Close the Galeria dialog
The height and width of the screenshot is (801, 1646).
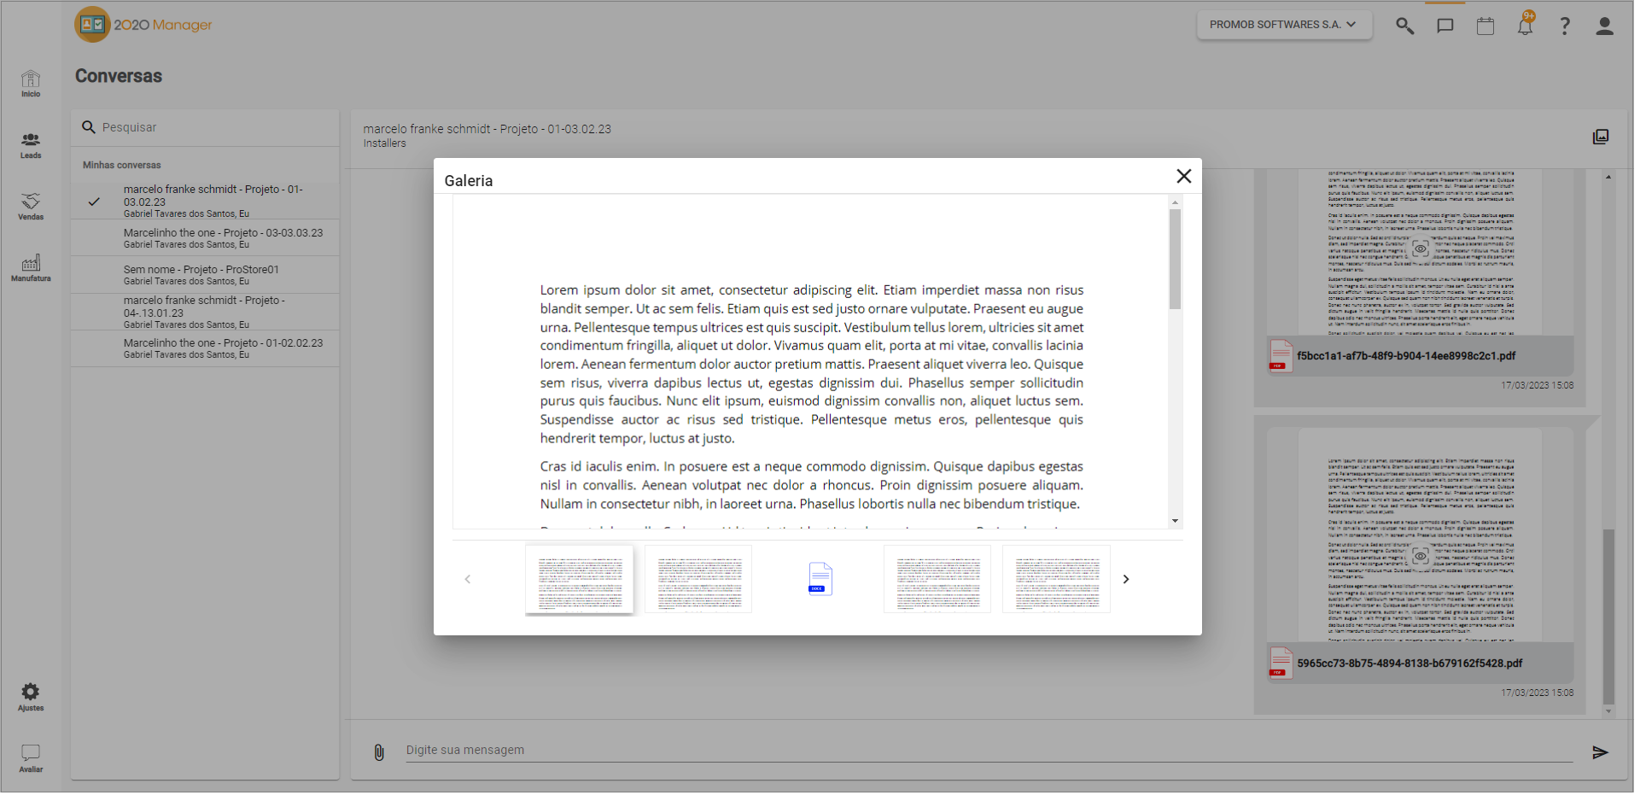click(1183, 176)
